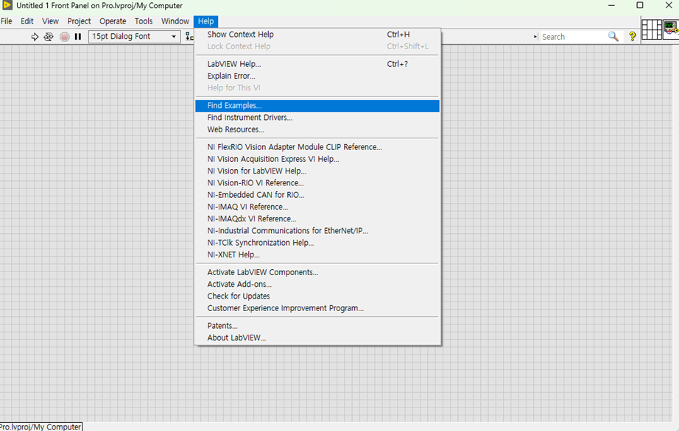Open the Project menu
Screen dimensions: 679x431
tap(80, 21)
